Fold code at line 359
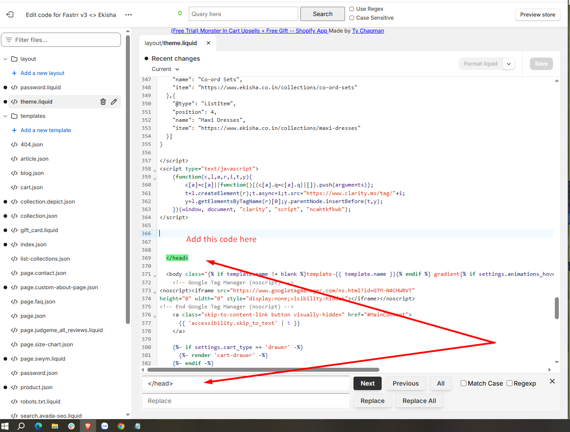This screenshot has width=570, height=432. point(155,178)
